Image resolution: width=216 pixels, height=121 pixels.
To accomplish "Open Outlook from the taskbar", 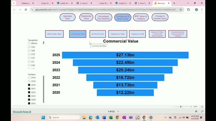I will tap(98, 117).
